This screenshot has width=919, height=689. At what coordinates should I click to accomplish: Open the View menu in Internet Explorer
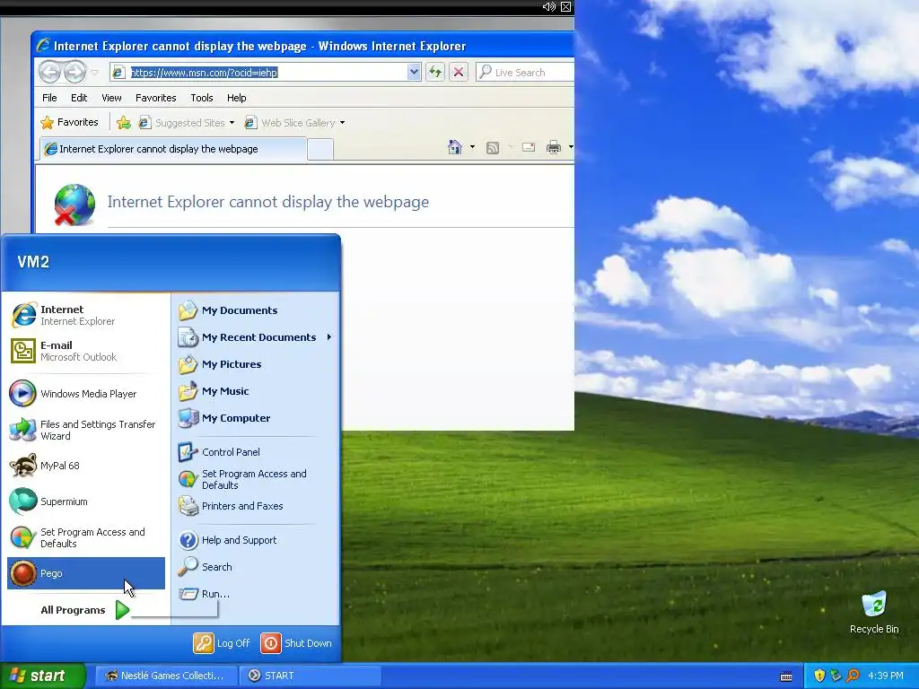(x=111, y=98)
